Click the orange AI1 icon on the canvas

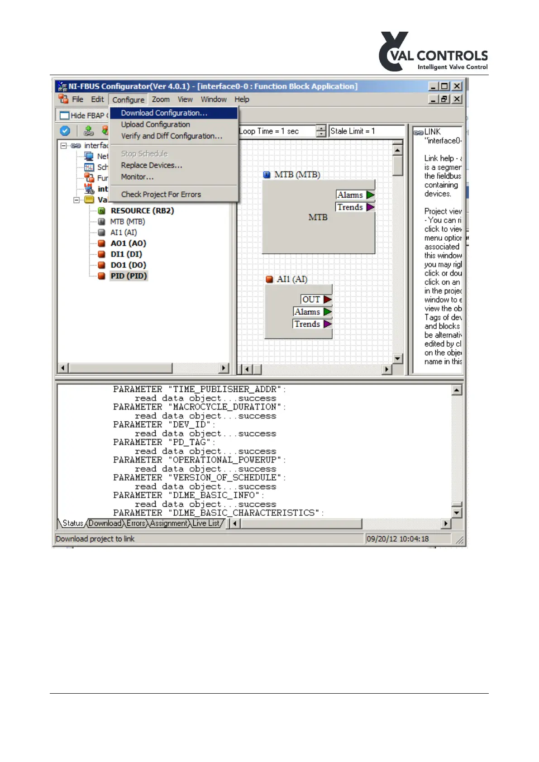270,279
